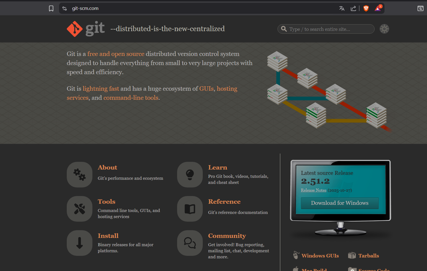Click the Reference open book icon
Screen dimensions: 427x271
point(190,209)
